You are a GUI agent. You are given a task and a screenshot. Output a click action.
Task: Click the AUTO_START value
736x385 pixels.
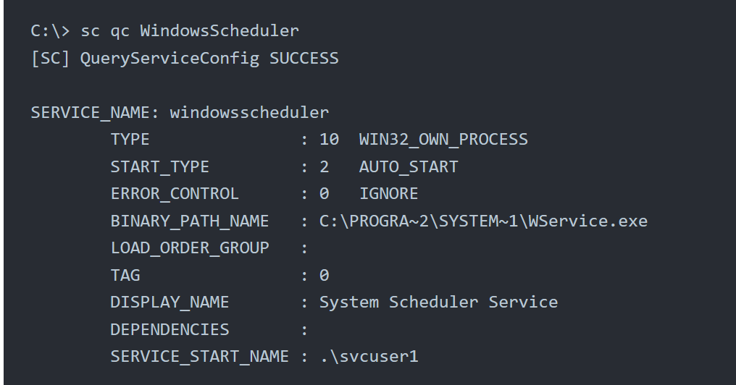pyautogui.click(x=409, y=167)
